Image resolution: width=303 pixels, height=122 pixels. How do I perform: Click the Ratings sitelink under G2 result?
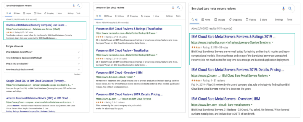pyautogui.click(x=16, y=111)
